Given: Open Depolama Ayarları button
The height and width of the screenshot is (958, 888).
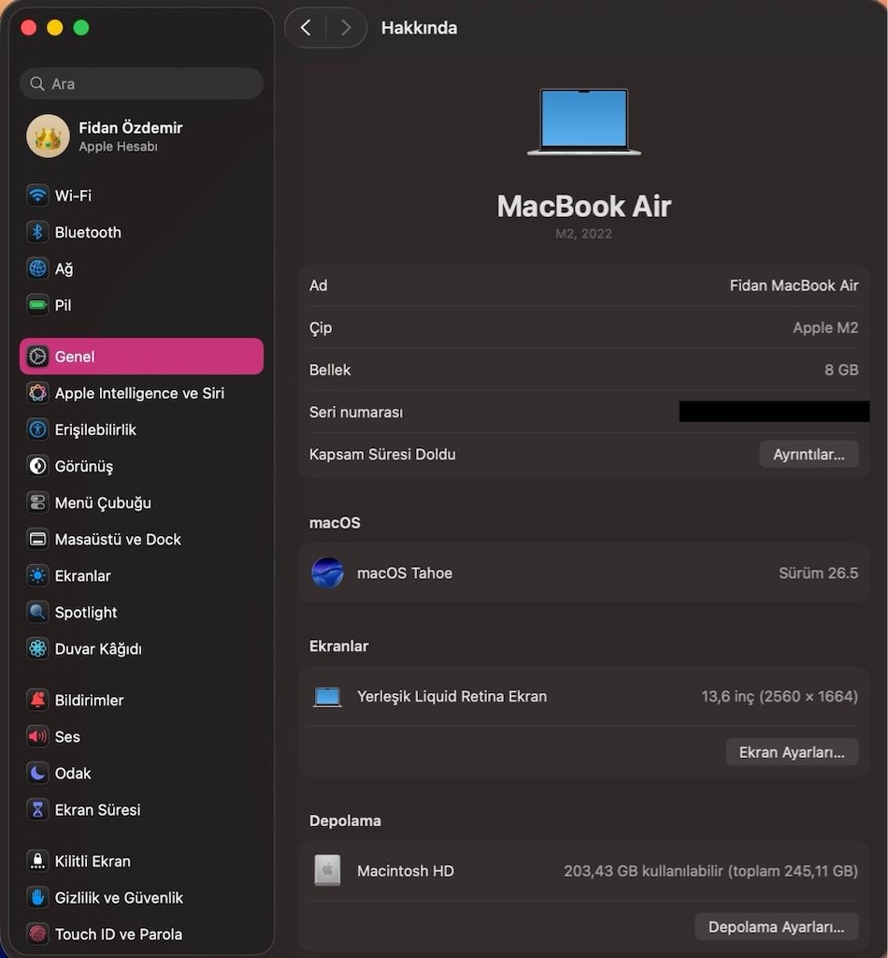Looking at the screenshot, I should [777, 927].
